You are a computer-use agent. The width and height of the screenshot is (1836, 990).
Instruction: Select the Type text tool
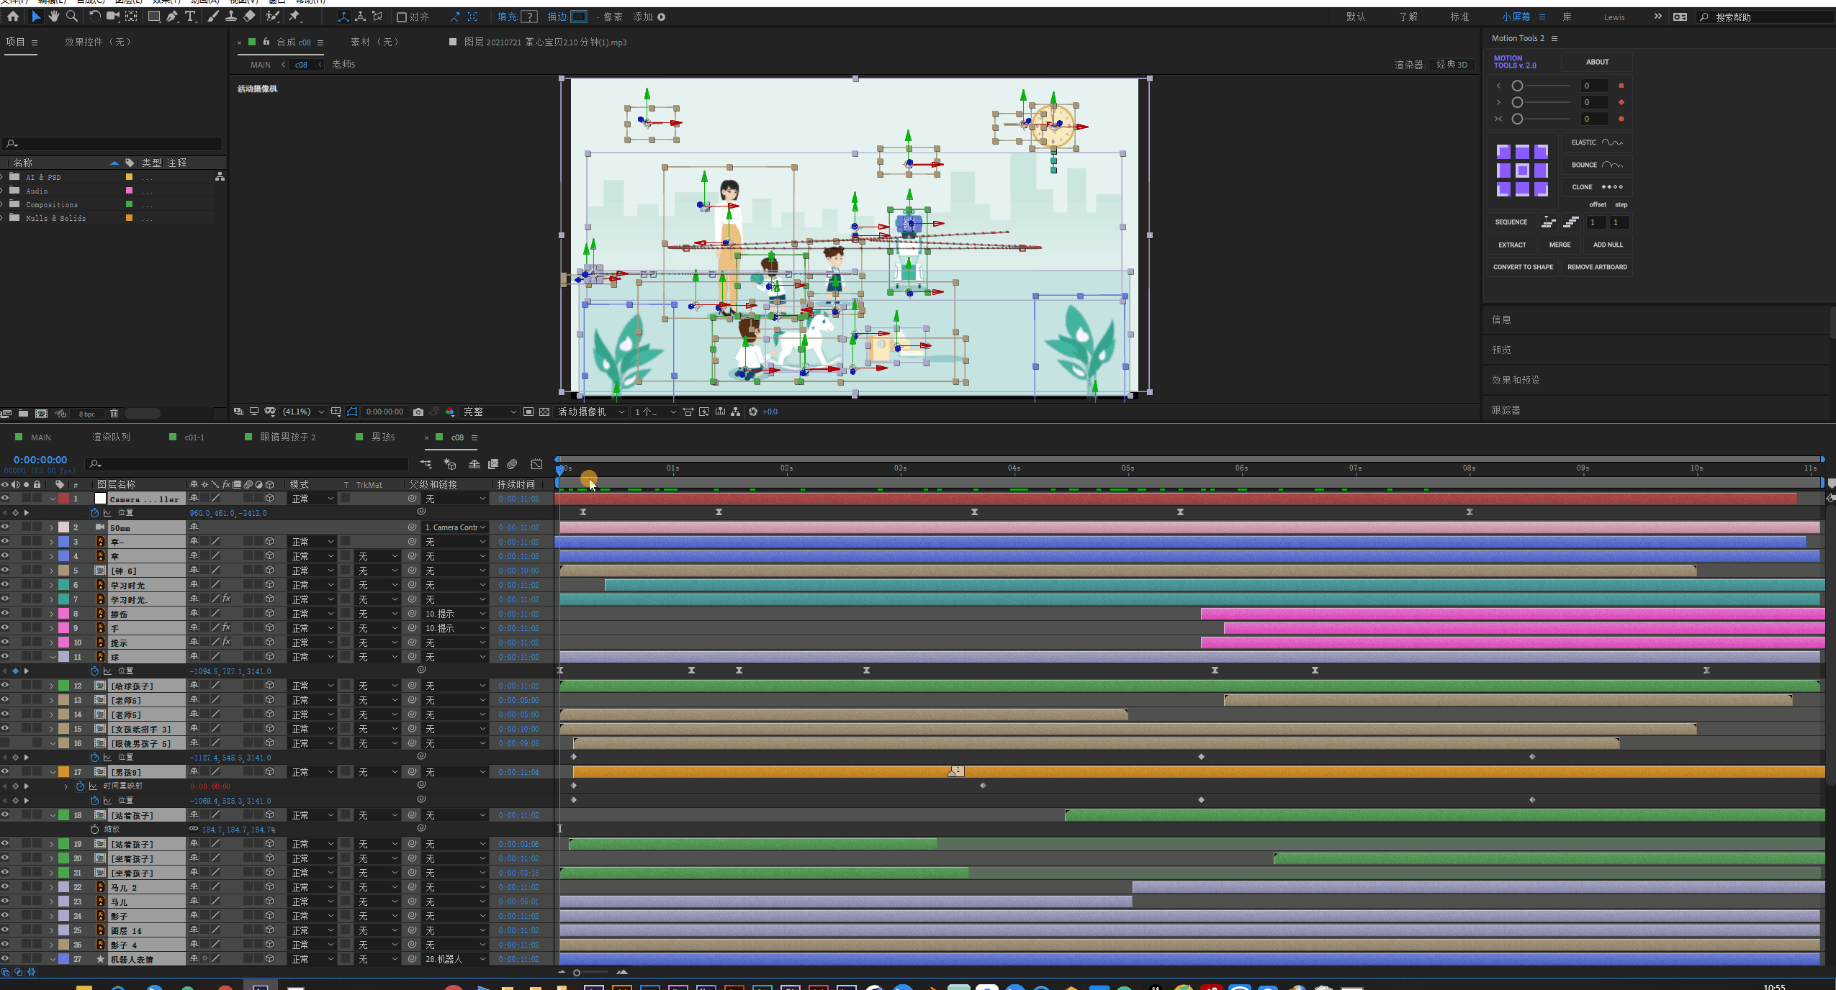click(190, 16)
